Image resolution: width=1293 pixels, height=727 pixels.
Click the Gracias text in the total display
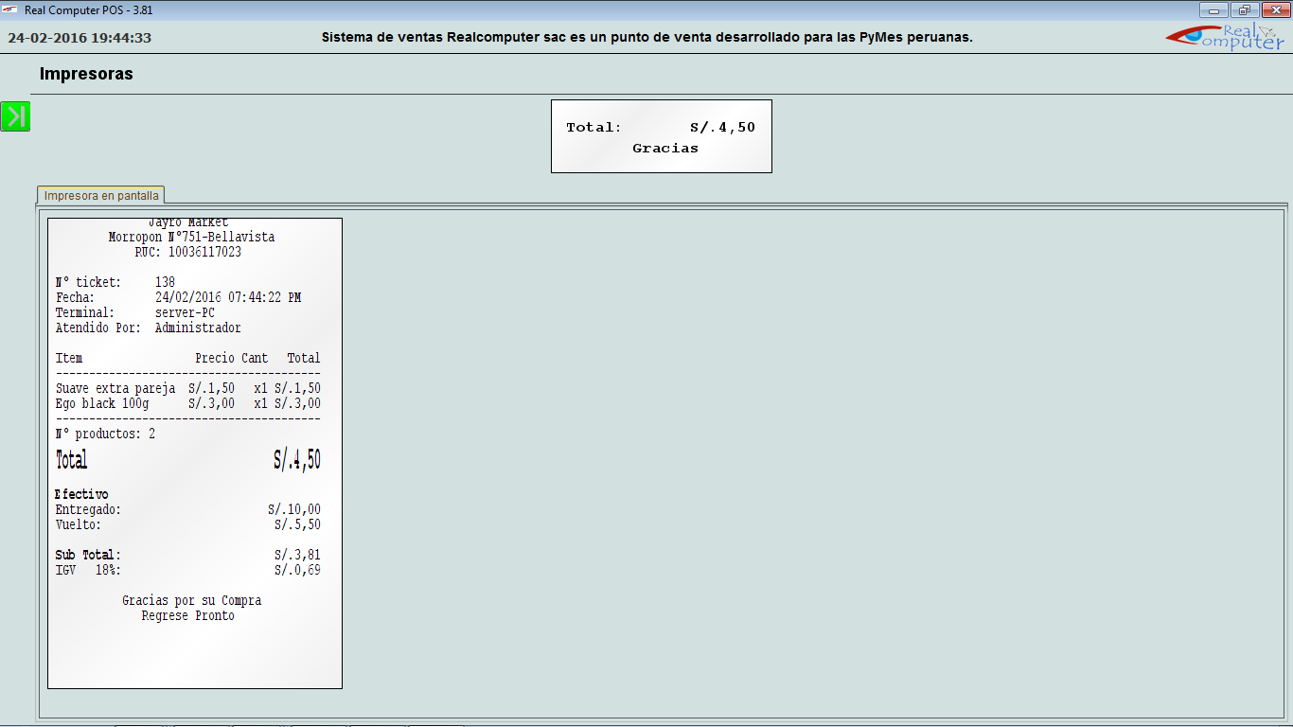(664, 149)
